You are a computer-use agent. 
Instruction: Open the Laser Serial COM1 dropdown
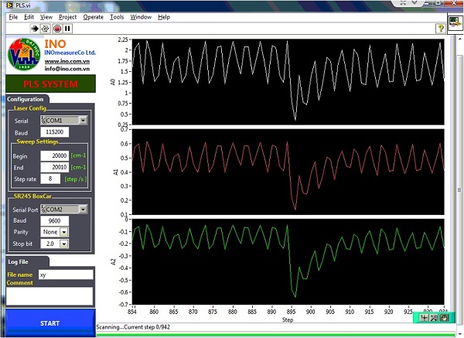pos(83,121)
